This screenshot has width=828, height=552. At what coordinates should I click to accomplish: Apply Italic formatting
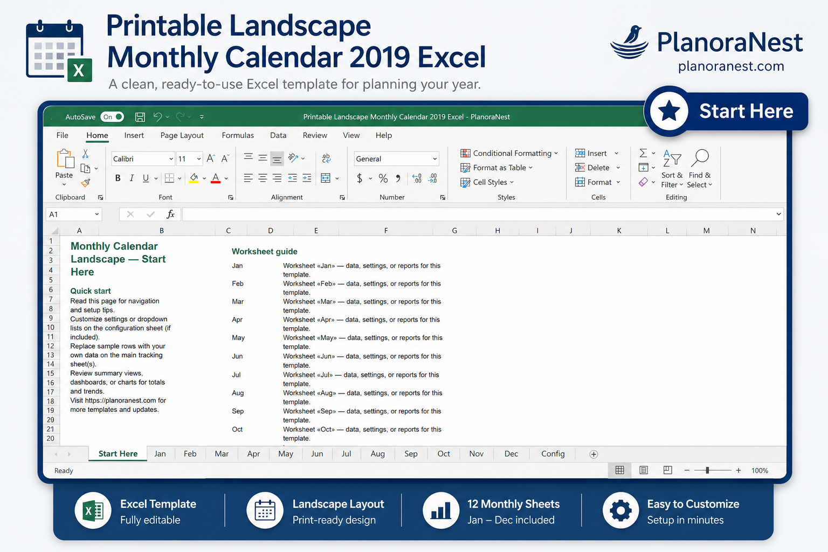(x=132, y=178)
